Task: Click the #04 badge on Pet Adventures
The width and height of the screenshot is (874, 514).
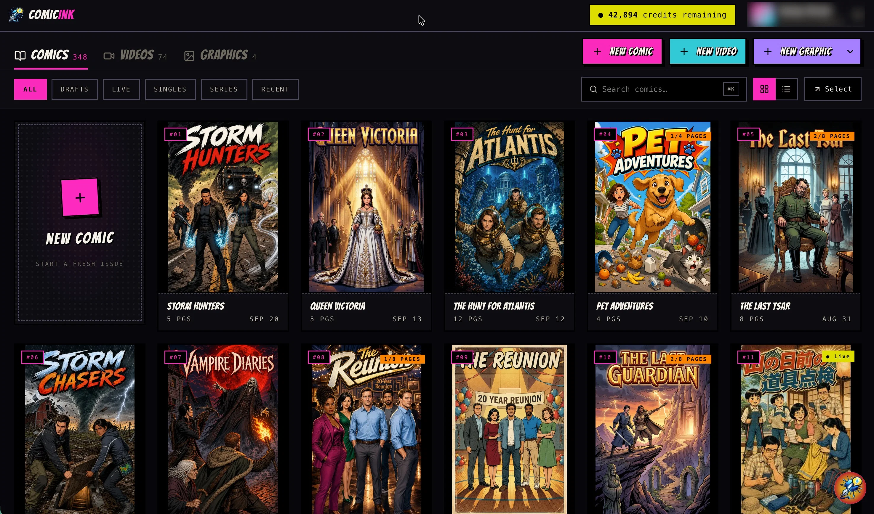Action: coord(605,134)
